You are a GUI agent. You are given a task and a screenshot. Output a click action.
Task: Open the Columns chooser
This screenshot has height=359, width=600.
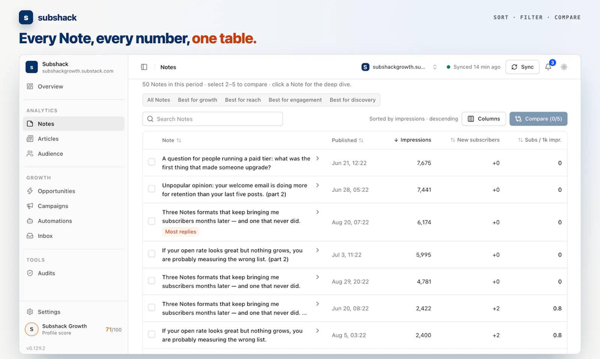[484, 119]
